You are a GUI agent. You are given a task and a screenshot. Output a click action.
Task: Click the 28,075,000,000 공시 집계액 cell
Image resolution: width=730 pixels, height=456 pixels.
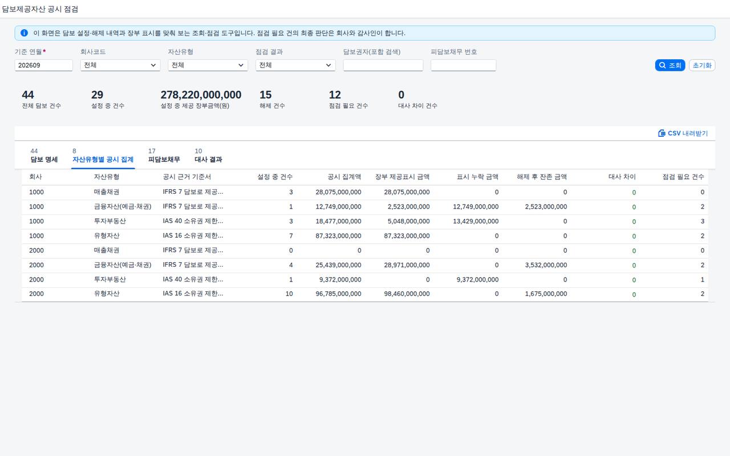point(339,192)
